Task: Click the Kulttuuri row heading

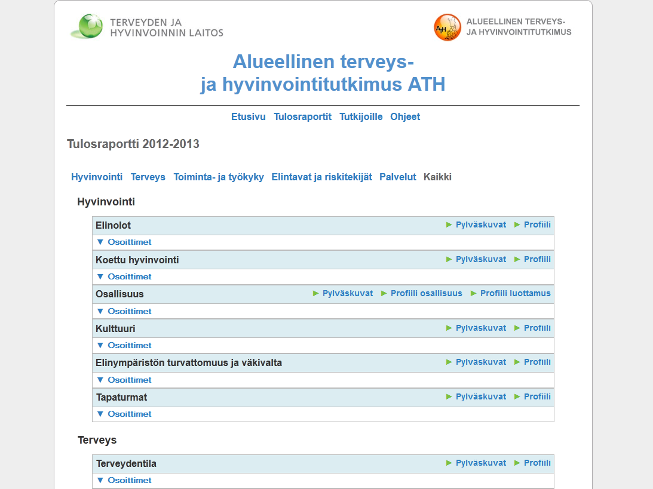Action: pyautogui.click(x=115, y=328)
